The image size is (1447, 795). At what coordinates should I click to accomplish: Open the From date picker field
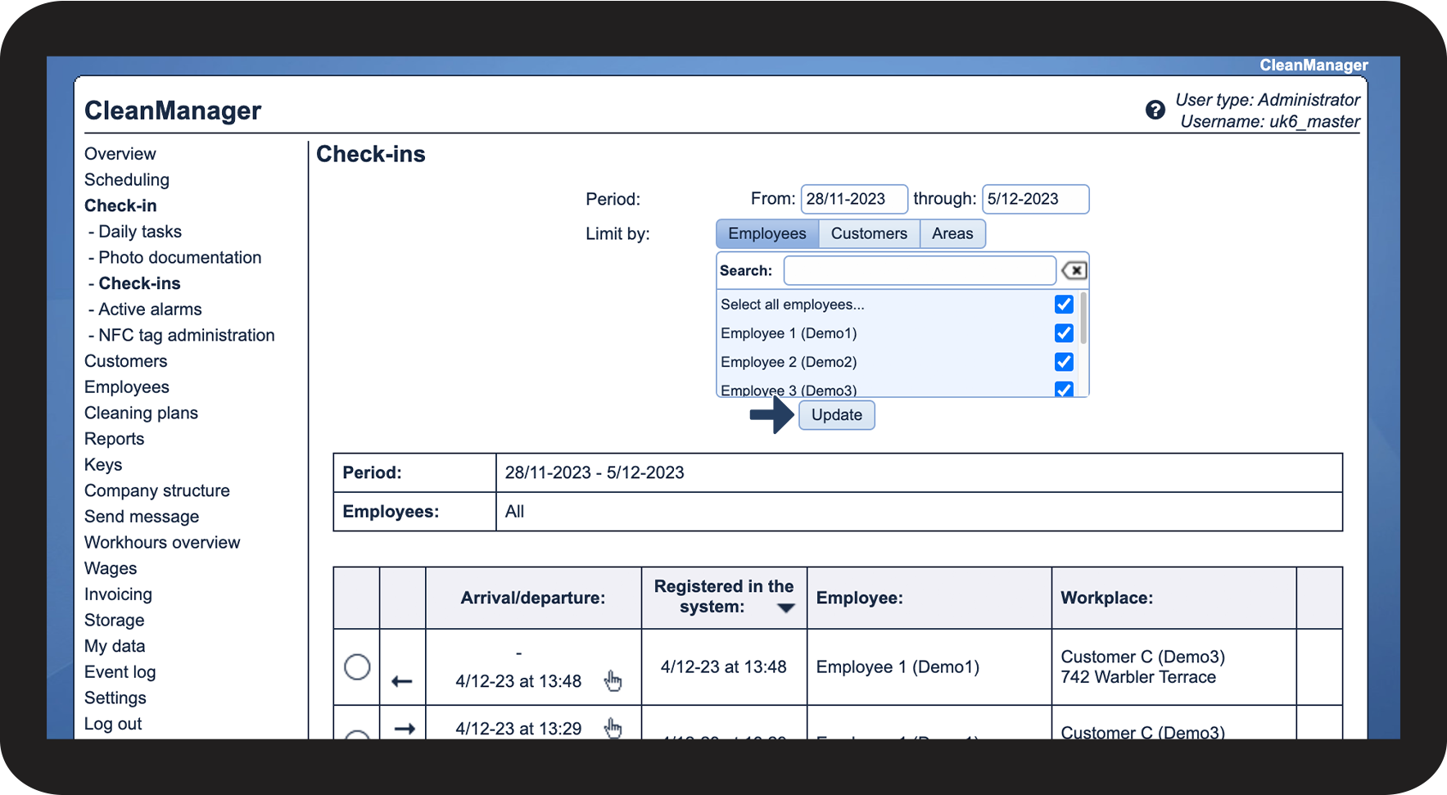(x=853, y=199)
